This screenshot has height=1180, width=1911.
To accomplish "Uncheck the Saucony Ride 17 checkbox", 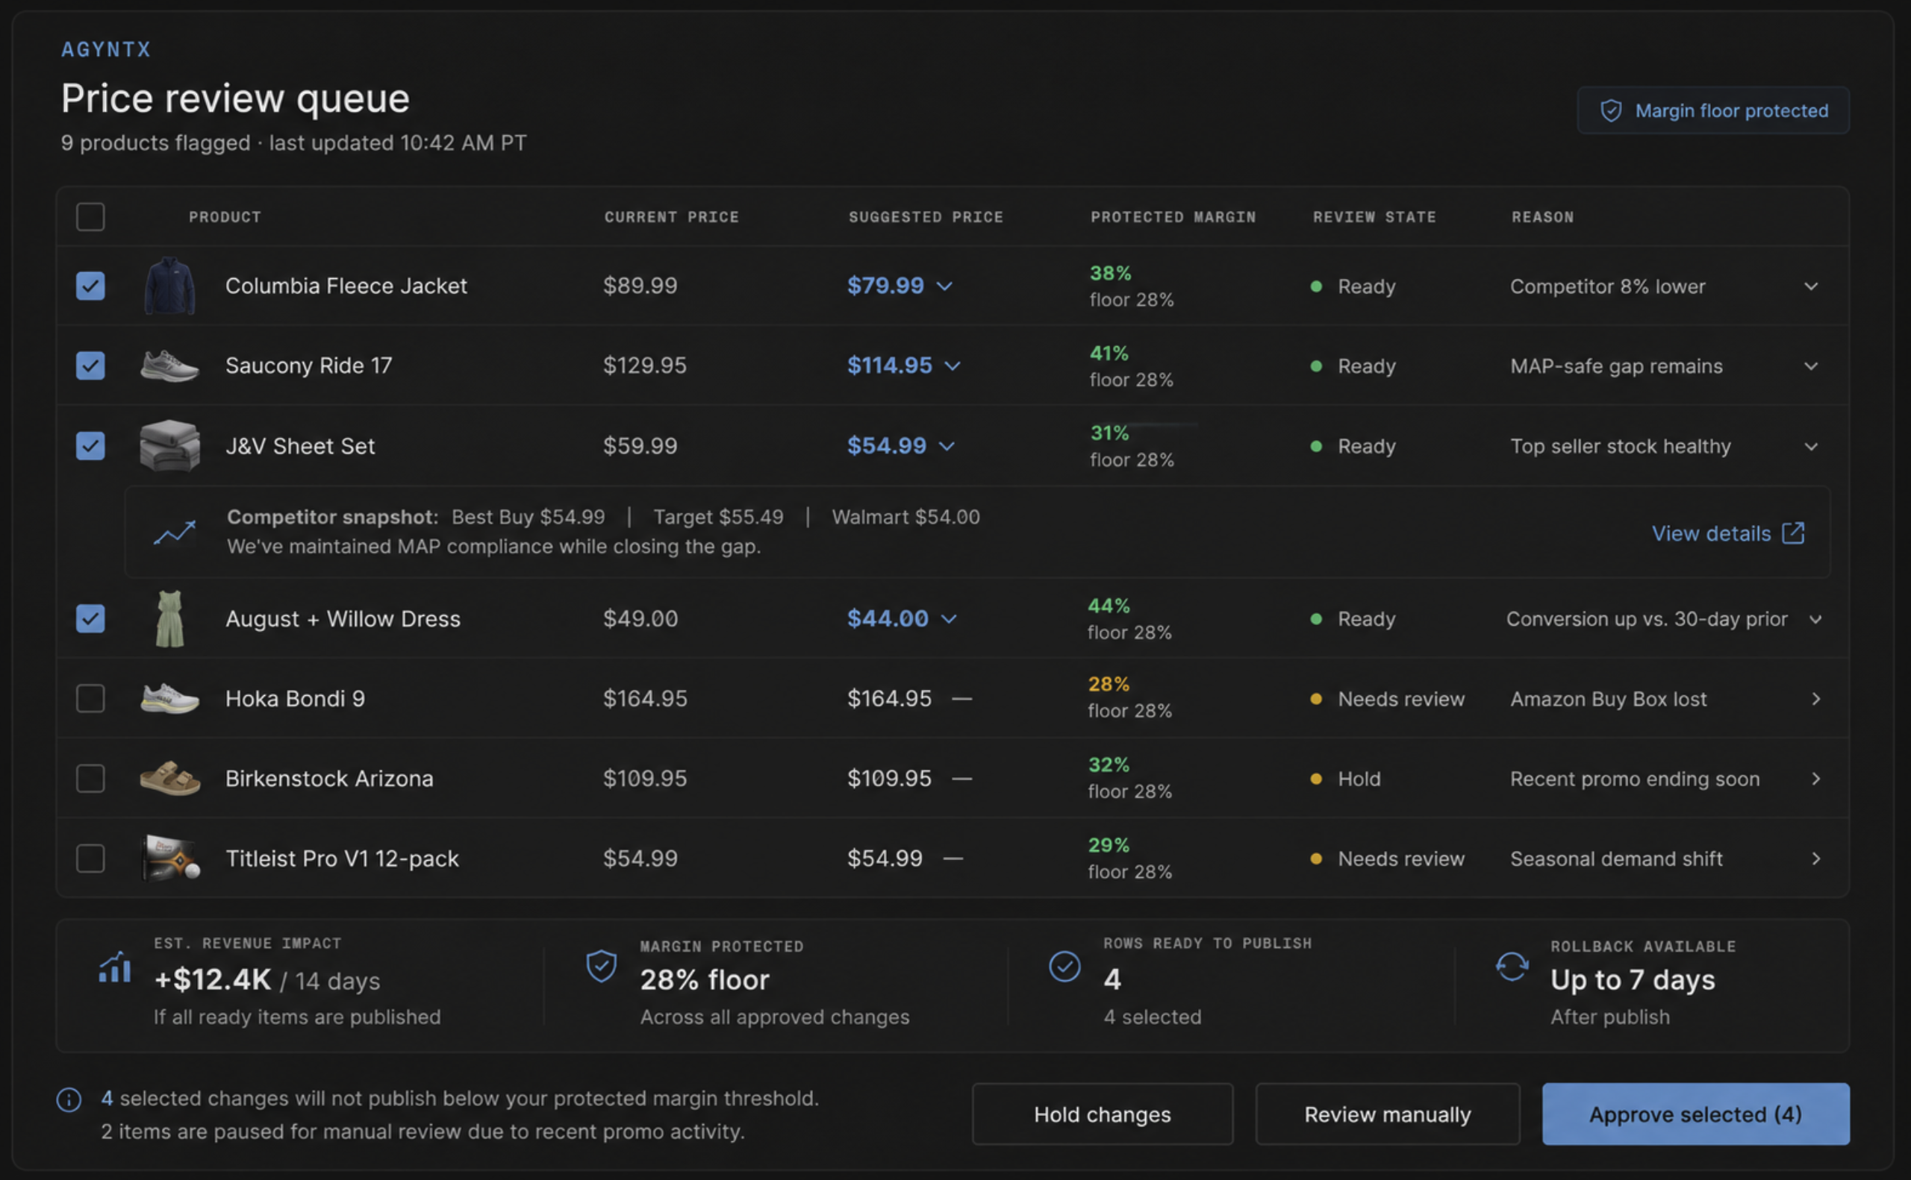I will [x=90, y=365].
